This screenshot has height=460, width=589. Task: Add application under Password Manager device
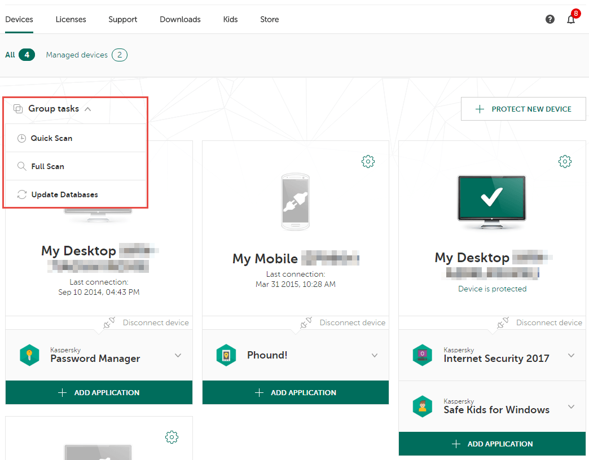(x=99, y=392)
